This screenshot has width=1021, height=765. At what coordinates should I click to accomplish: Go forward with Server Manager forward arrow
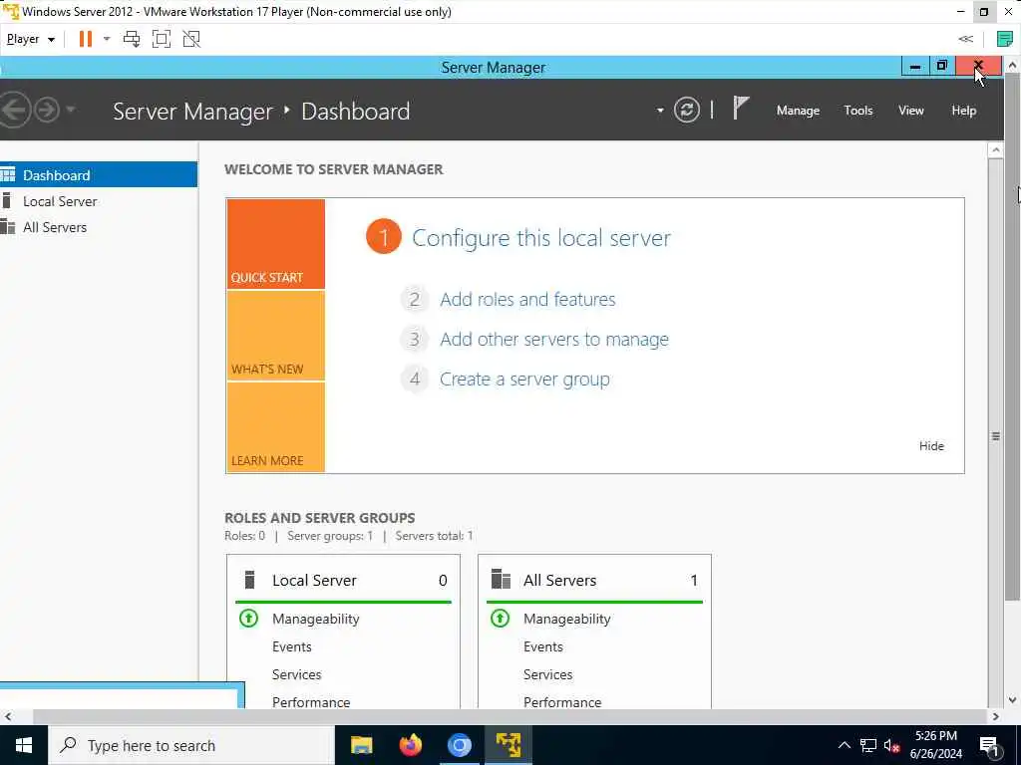tap(47, 110)
